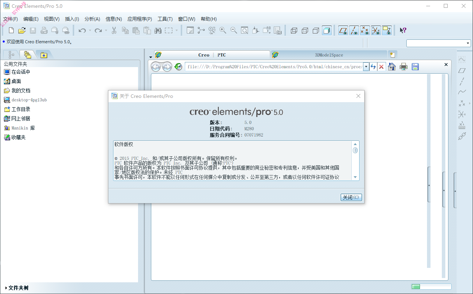
Task: Open the Saved view list icon
Action: point(267,30)
